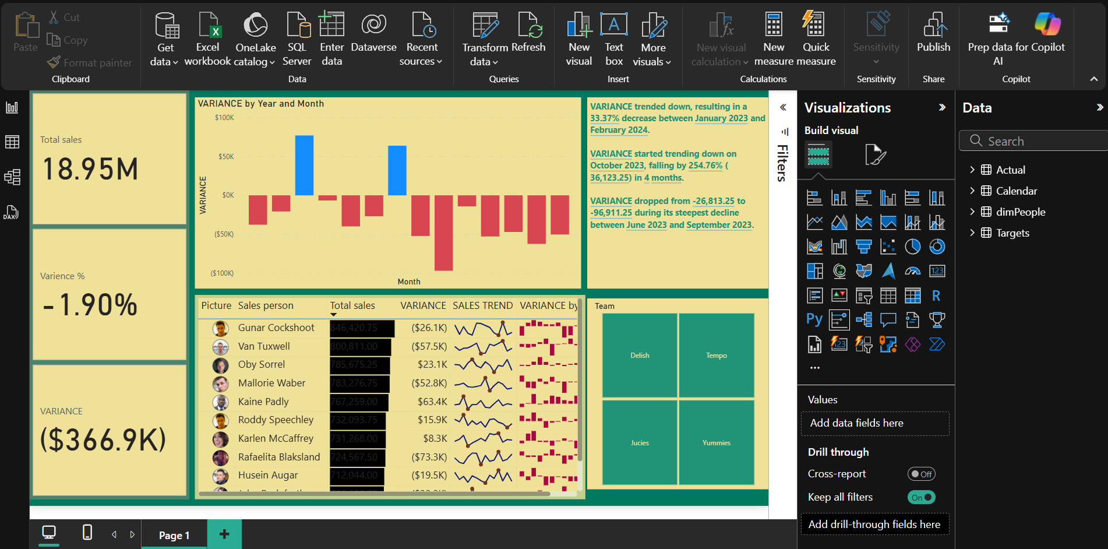Add a gauge visual
This screenshot has width=1108, height=549.
(912, 271)
